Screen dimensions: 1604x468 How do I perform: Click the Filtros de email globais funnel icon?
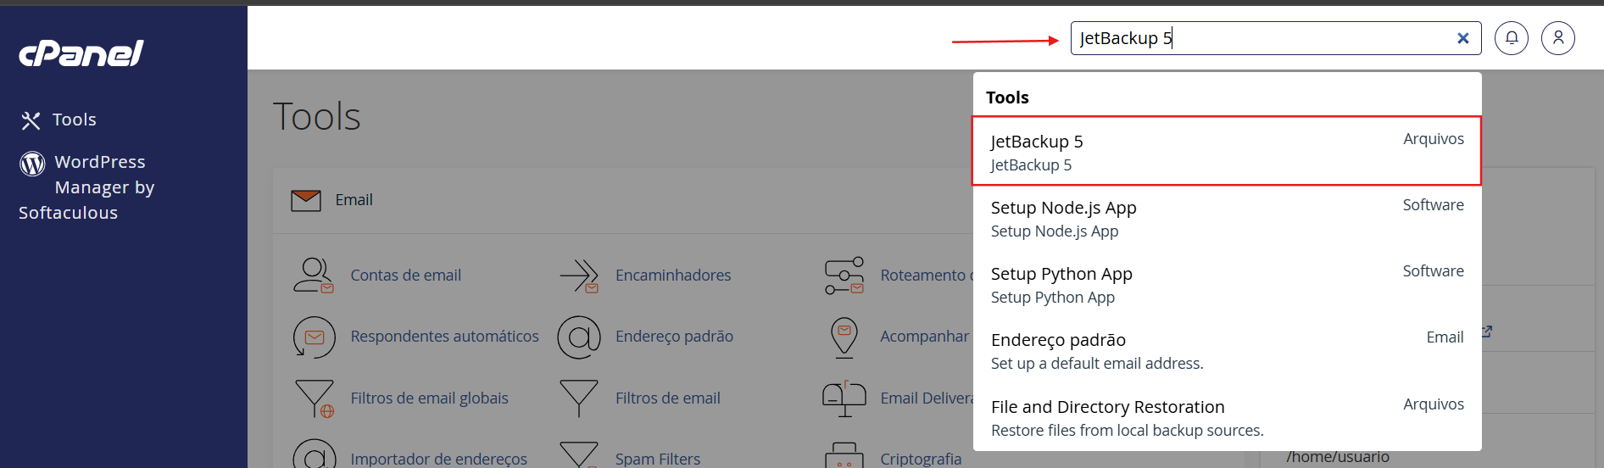tap(315, 398)
